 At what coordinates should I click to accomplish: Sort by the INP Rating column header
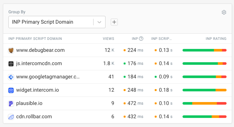[x=216, y=39]
